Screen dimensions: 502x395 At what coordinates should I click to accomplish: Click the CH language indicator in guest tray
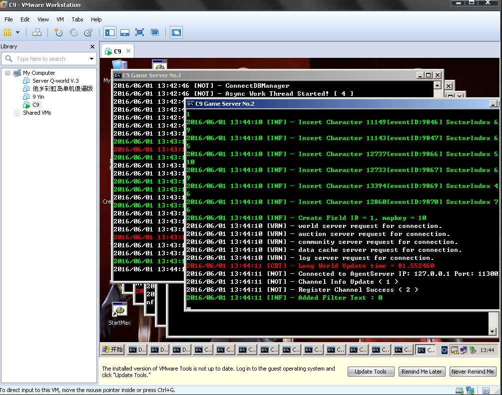[445, 350]
